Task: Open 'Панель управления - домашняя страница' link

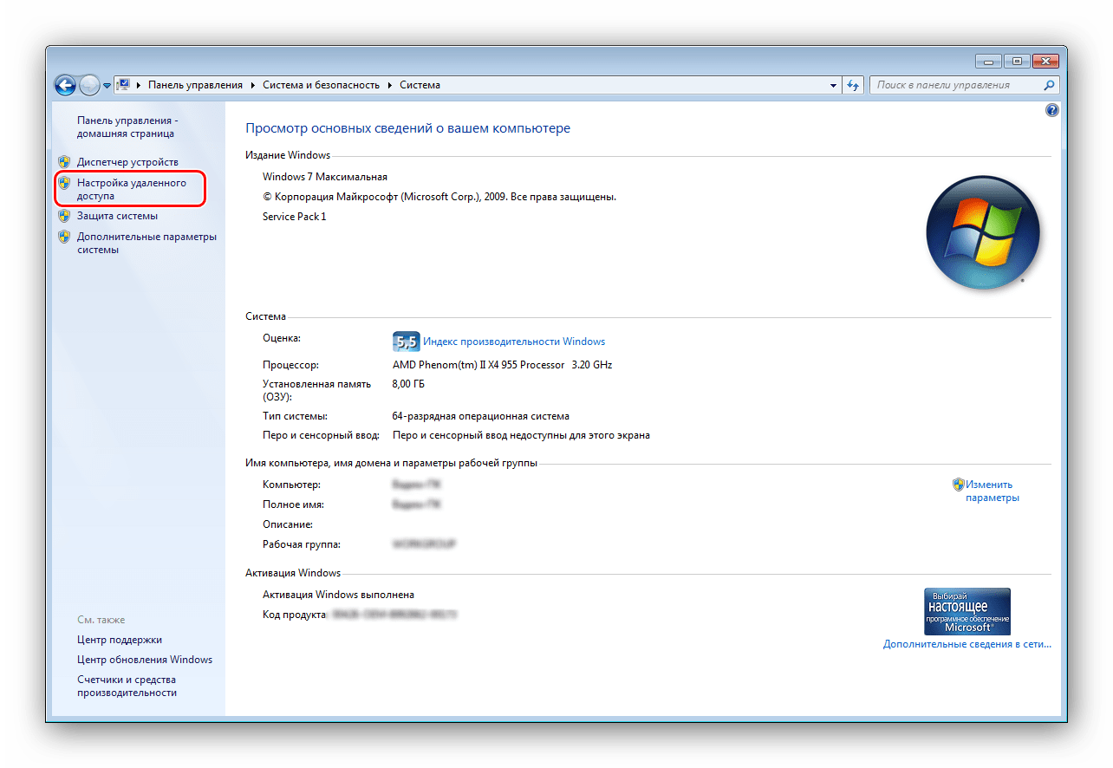Action: 127,127
